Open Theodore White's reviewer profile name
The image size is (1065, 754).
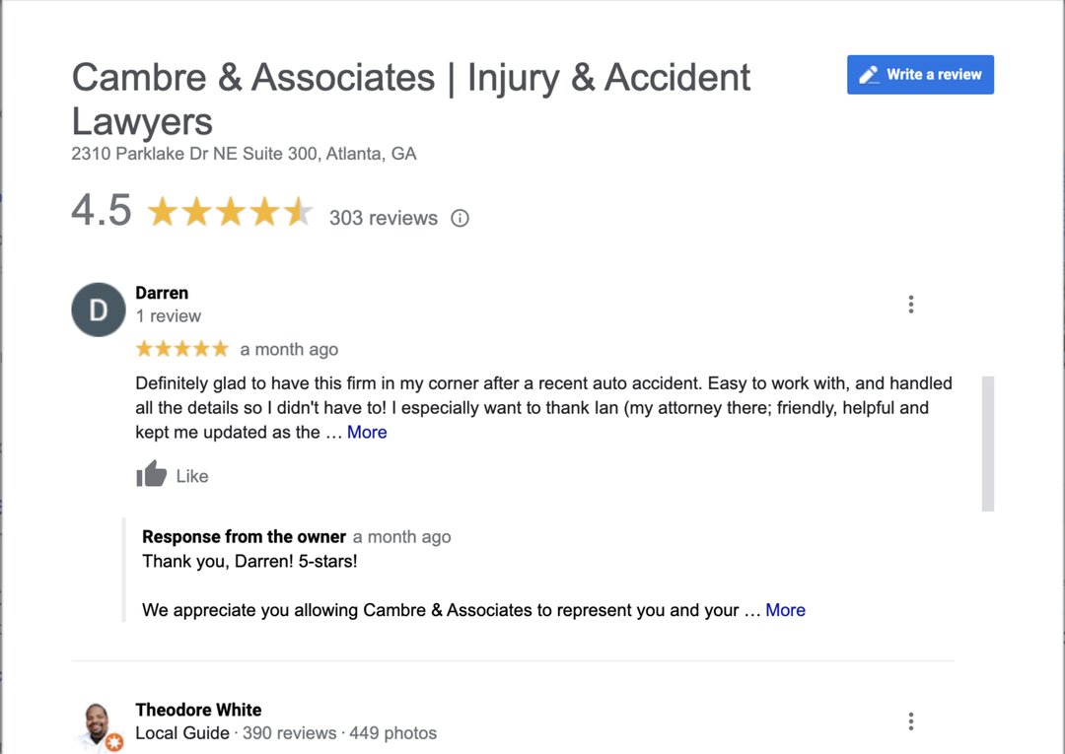coord(198,710)
